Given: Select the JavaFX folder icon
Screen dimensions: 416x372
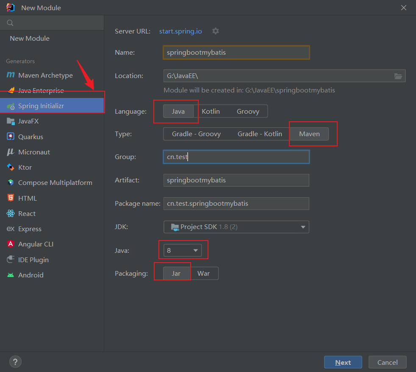Looking at the screenshot, I should coord(11,121).
